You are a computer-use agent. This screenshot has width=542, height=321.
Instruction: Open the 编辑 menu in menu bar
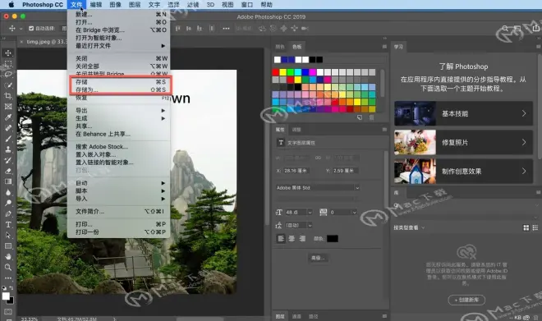click(96, 4)
